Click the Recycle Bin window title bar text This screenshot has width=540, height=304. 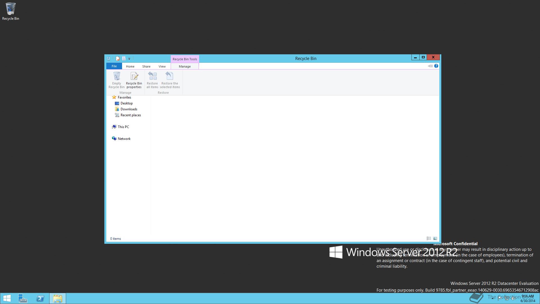306,59
